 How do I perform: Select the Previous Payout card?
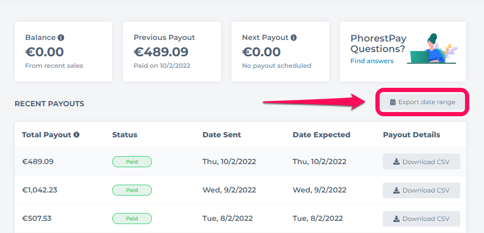[x=172, y=52]
